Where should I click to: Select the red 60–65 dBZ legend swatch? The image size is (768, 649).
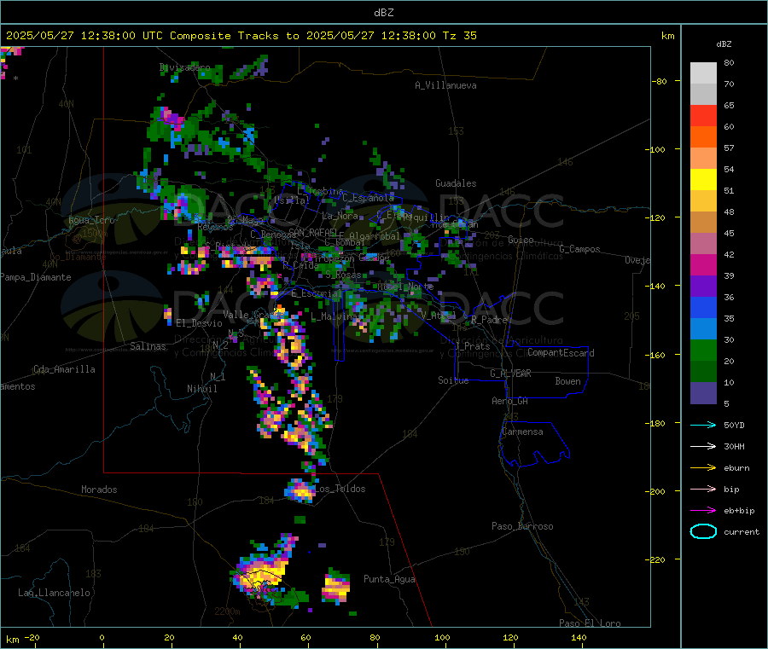coord(703,115)
